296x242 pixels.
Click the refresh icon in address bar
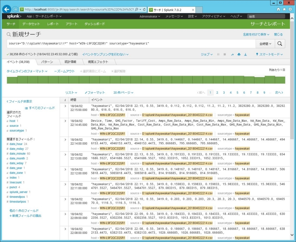click(144, 10)
